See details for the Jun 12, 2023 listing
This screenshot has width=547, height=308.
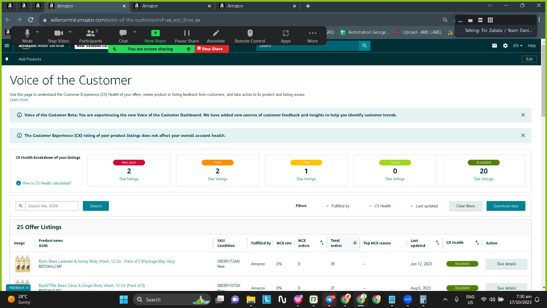click(506, 264)
